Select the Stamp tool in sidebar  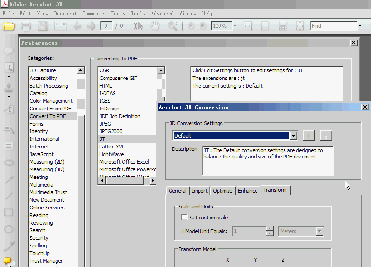[x=9, y=88]
